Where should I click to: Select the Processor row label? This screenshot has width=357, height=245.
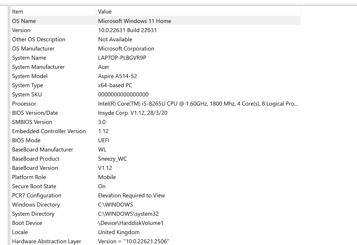(24, 104)
